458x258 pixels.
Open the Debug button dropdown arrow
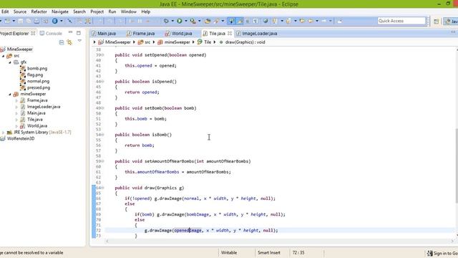tap(172, 21)
